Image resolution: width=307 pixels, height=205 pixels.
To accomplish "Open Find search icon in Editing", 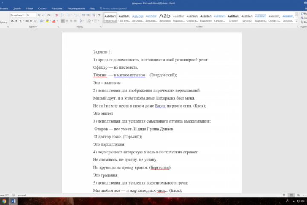I will (x=302, y=14).
